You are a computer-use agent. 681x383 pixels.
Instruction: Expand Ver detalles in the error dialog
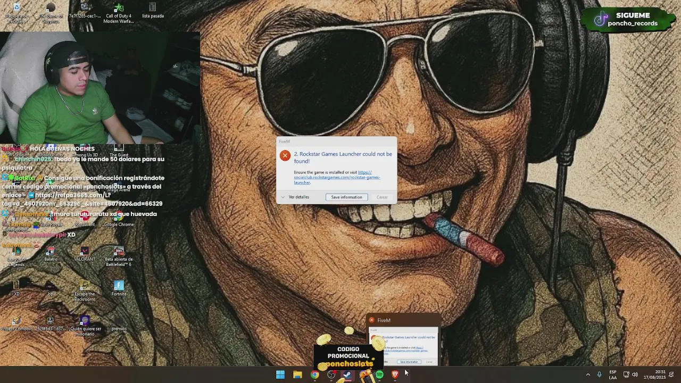pos(295,197)
